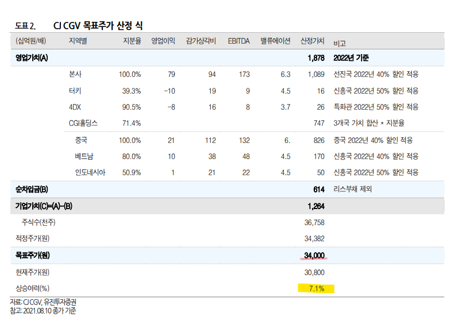458x336 pixels.
Task: Select the '상승여력(%)' row label
Action: click(32, 288)
